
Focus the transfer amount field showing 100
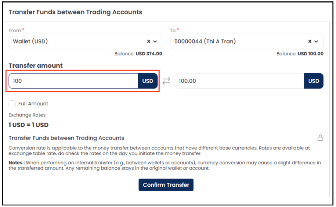(73, 81)
